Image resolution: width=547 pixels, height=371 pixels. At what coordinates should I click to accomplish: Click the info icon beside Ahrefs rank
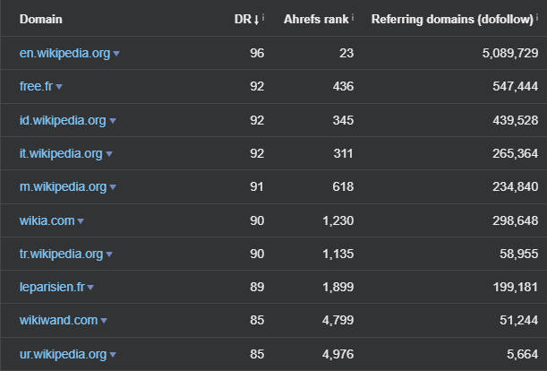point(353,16)
